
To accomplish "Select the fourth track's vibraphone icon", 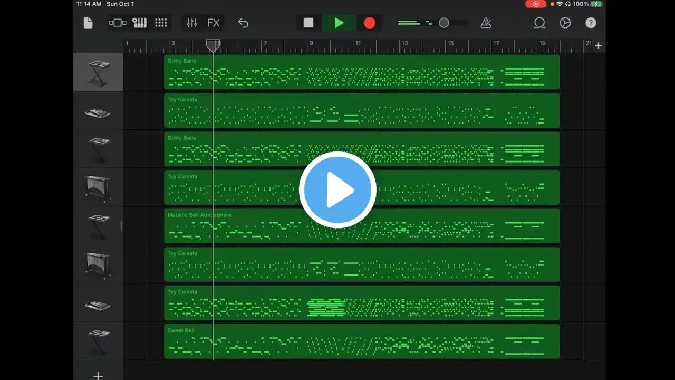I will click(x=98, y=188).
